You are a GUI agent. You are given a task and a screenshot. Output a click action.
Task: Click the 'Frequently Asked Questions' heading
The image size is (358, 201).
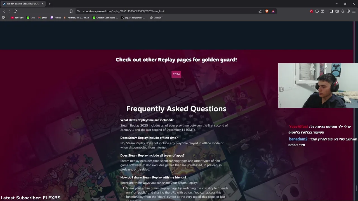(176, 109)
